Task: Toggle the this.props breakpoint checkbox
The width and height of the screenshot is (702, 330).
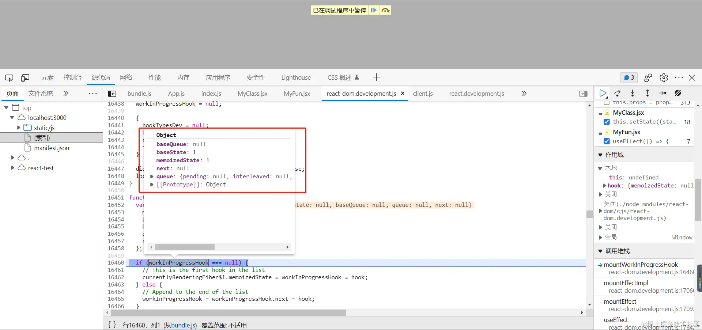Action: [x=607, y=103]
